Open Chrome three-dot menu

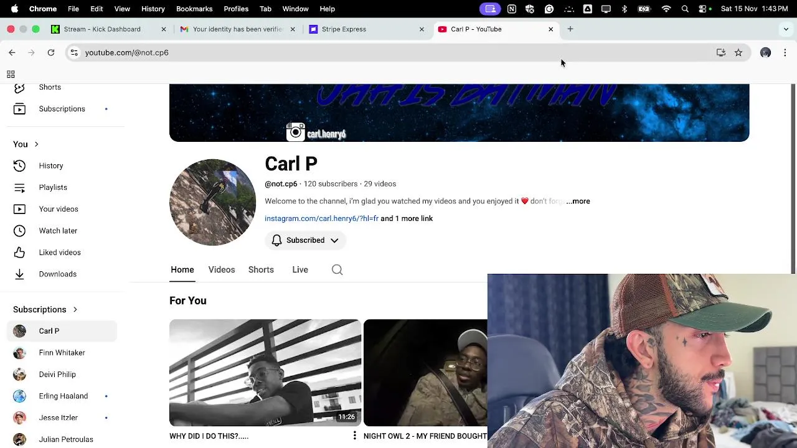pos(785,53)
